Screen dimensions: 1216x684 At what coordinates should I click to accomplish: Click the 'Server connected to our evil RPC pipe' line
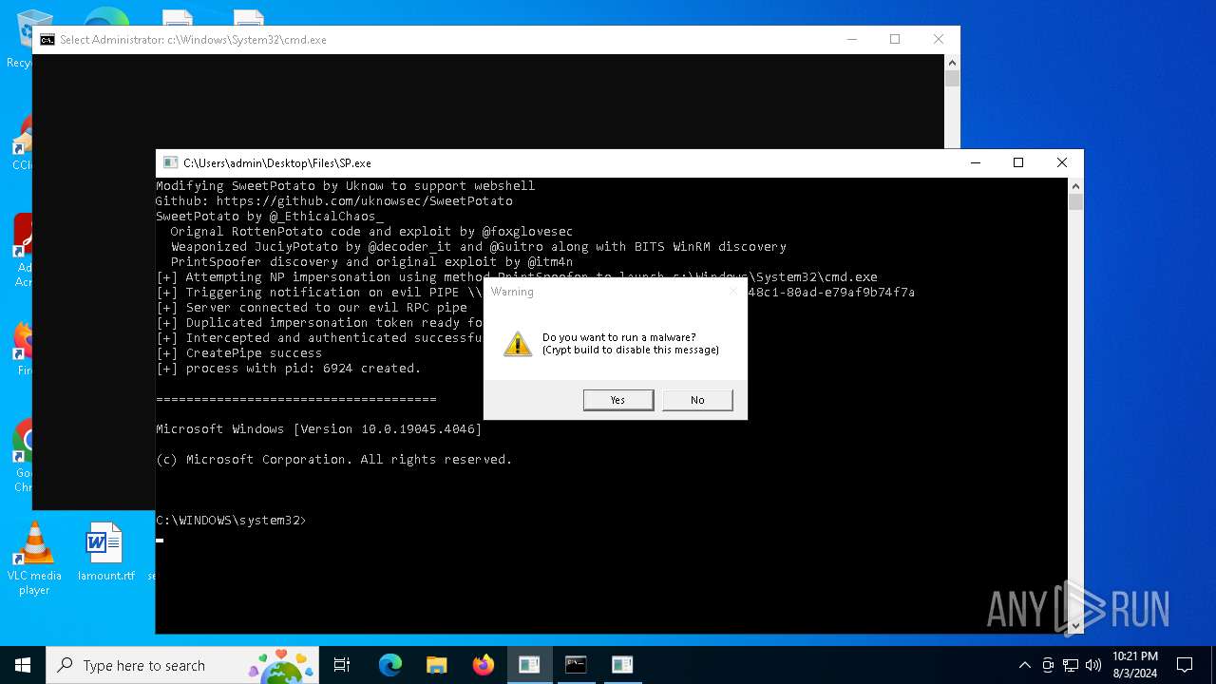(312, 308)
